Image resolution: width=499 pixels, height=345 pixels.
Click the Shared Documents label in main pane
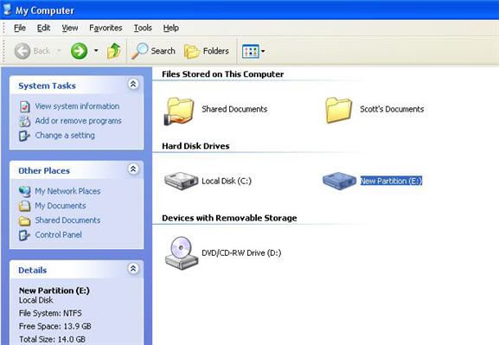[x=234, y=109]
